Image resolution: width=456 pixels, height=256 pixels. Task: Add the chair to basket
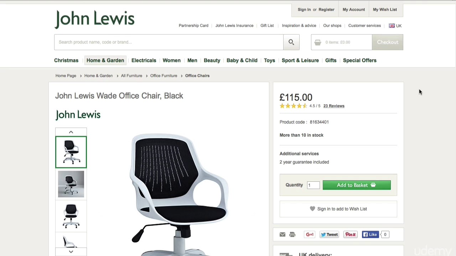357,185
